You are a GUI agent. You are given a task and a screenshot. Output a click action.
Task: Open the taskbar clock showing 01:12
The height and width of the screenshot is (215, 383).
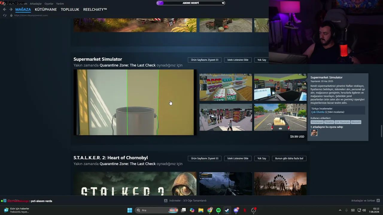374,210
